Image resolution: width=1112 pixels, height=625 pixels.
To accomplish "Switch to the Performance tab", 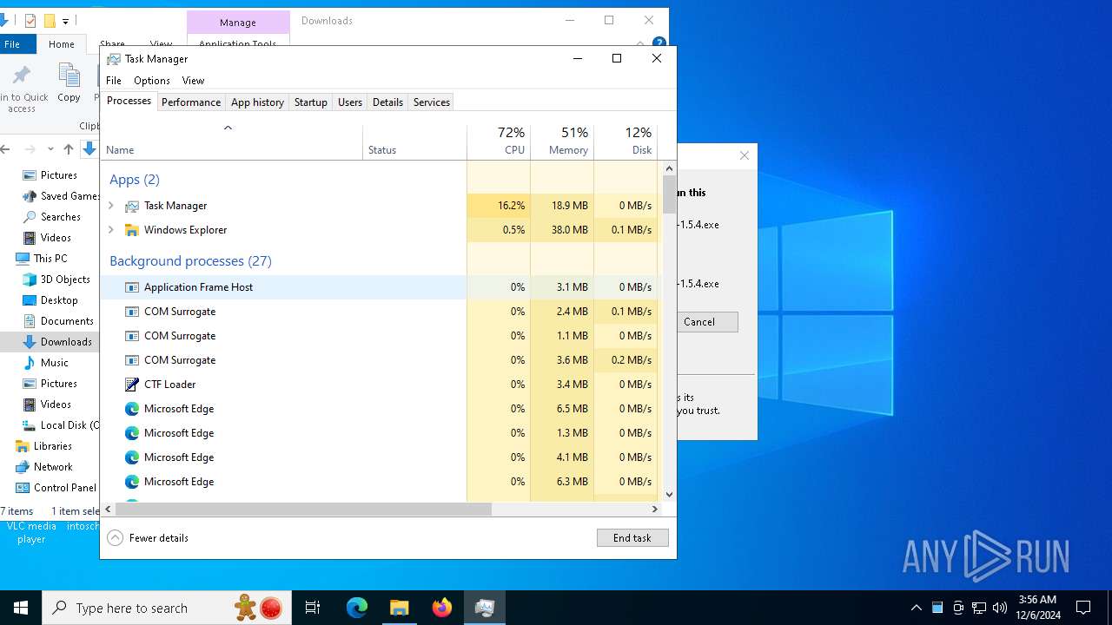I will tap(191, 102).
